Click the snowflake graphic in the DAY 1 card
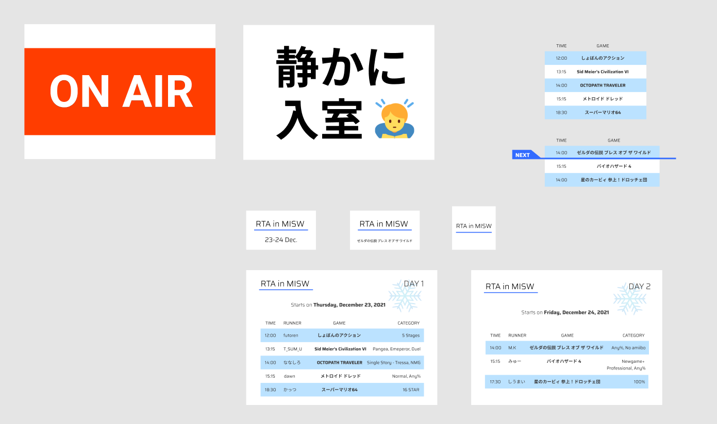717x424 pixels. point(405,296)
